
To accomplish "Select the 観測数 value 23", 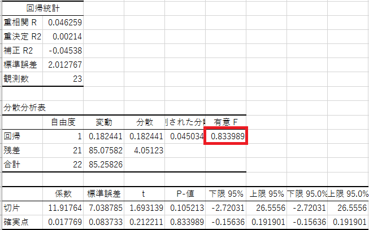I will coord(63,79).
